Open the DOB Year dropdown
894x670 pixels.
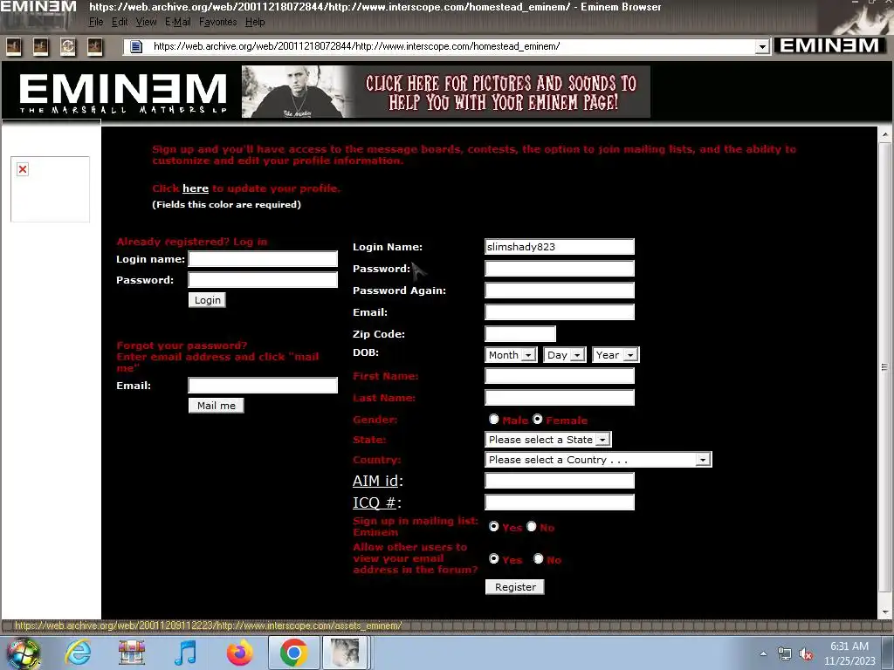point(615,355)
